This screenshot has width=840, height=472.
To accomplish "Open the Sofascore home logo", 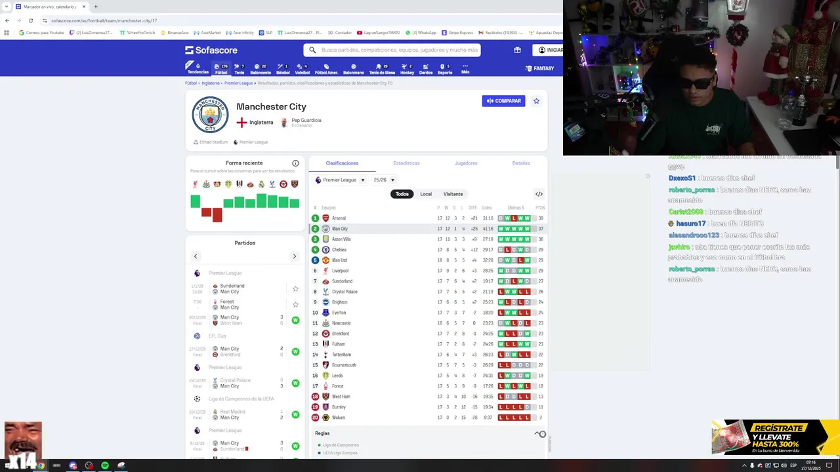I will point(211,50).
